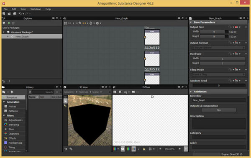Select the New_Graph item in Explorer

coord(32,36)
